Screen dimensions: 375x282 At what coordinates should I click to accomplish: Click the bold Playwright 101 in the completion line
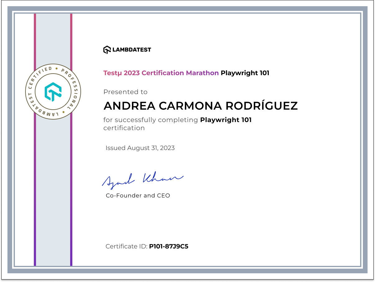click(226, 120)
